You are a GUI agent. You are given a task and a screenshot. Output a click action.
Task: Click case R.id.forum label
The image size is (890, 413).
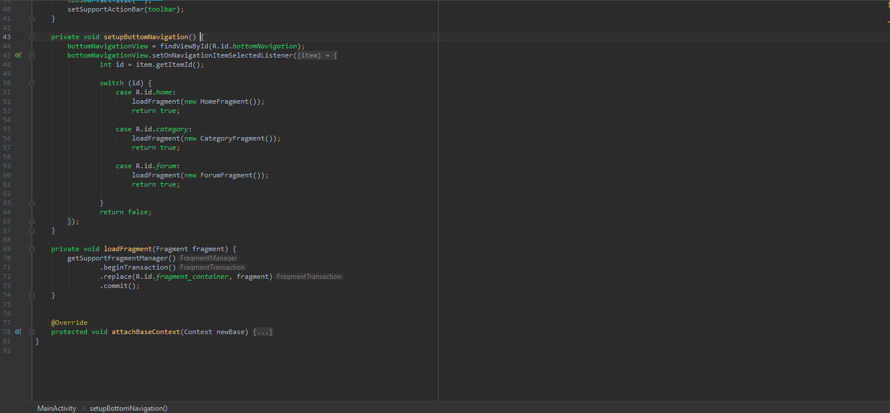148,166
